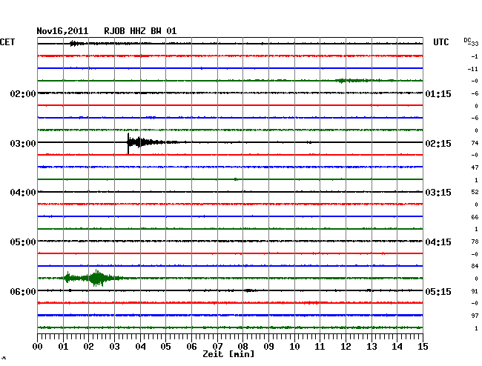Click the 04:15 UTC time label

438,242
